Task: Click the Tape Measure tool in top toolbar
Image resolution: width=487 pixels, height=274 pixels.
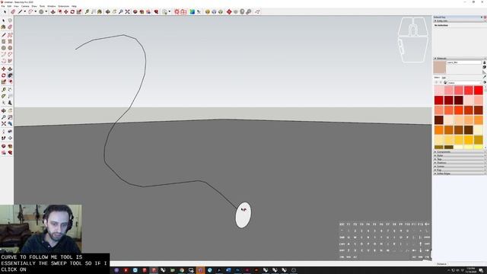Action: (87, 12)
